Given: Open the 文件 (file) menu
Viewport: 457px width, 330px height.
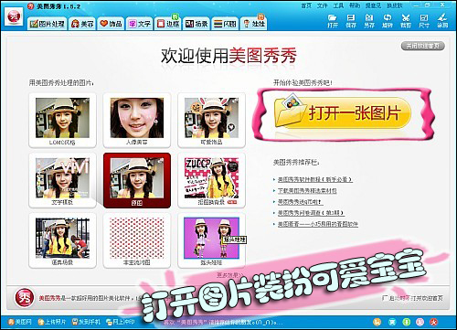Looking at the screenshot, I should (x=322, y=5).
